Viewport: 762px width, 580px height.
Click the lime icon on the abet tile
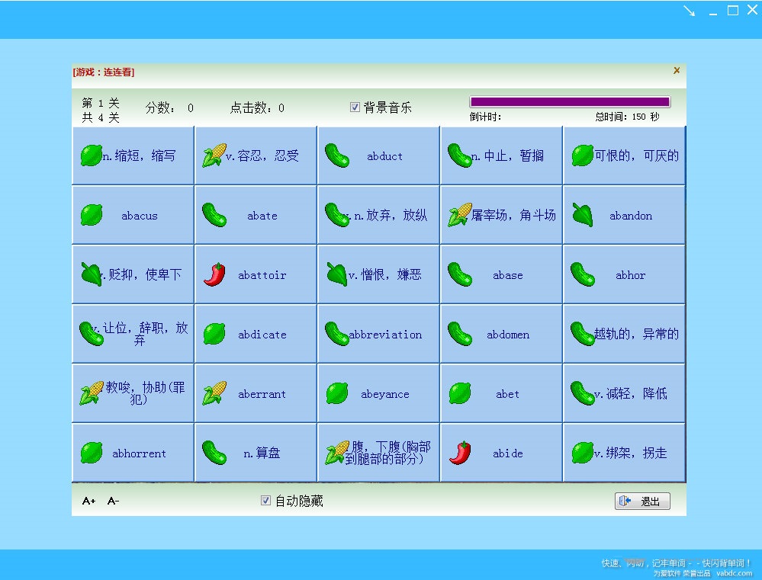click(x=460, y=393)
